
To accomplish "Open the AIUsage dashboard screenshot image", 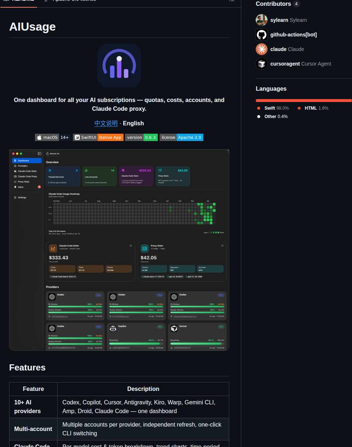I will (x=119, y=250).
